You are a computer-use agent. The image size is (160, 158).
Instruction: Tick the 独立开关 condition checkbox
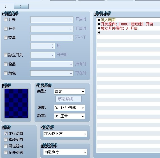[x=6, y=55]
